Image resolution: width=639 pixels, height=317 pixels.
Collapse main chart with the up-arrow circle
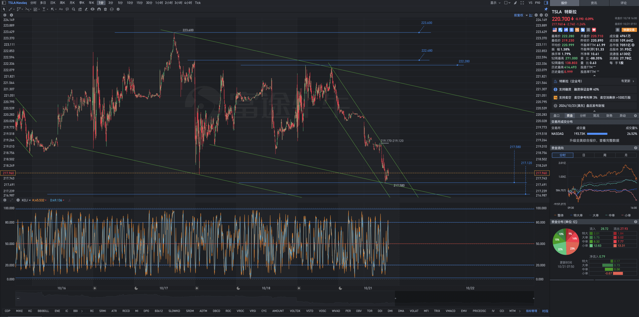tap(11, 15)
